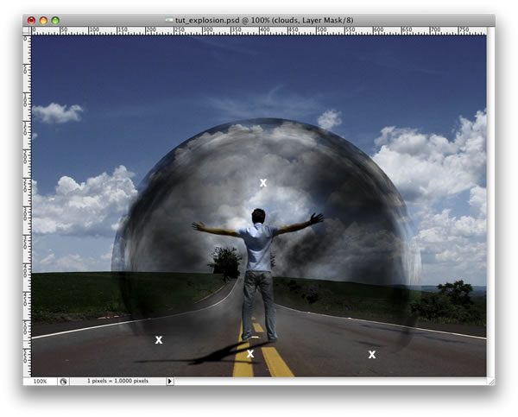Click the status bar preview icon beside 100%
The height and width of the screenshot is (417, 518).
point(63,382)
